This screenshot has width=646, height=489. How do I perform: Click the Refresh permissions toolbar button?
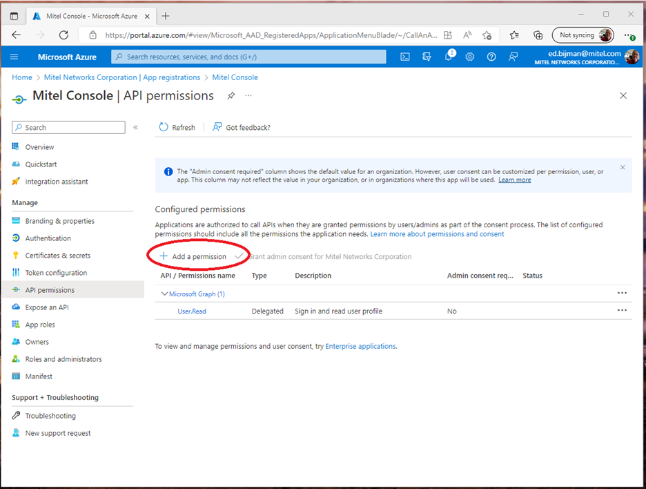coord(177,127)
